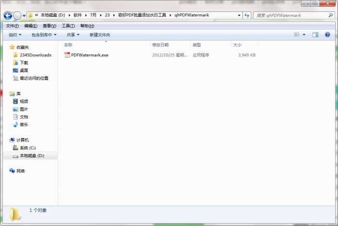Select the PDFWatermark.exe file icon
This screenshot has width=338, height=226.
tap(67, 55)
